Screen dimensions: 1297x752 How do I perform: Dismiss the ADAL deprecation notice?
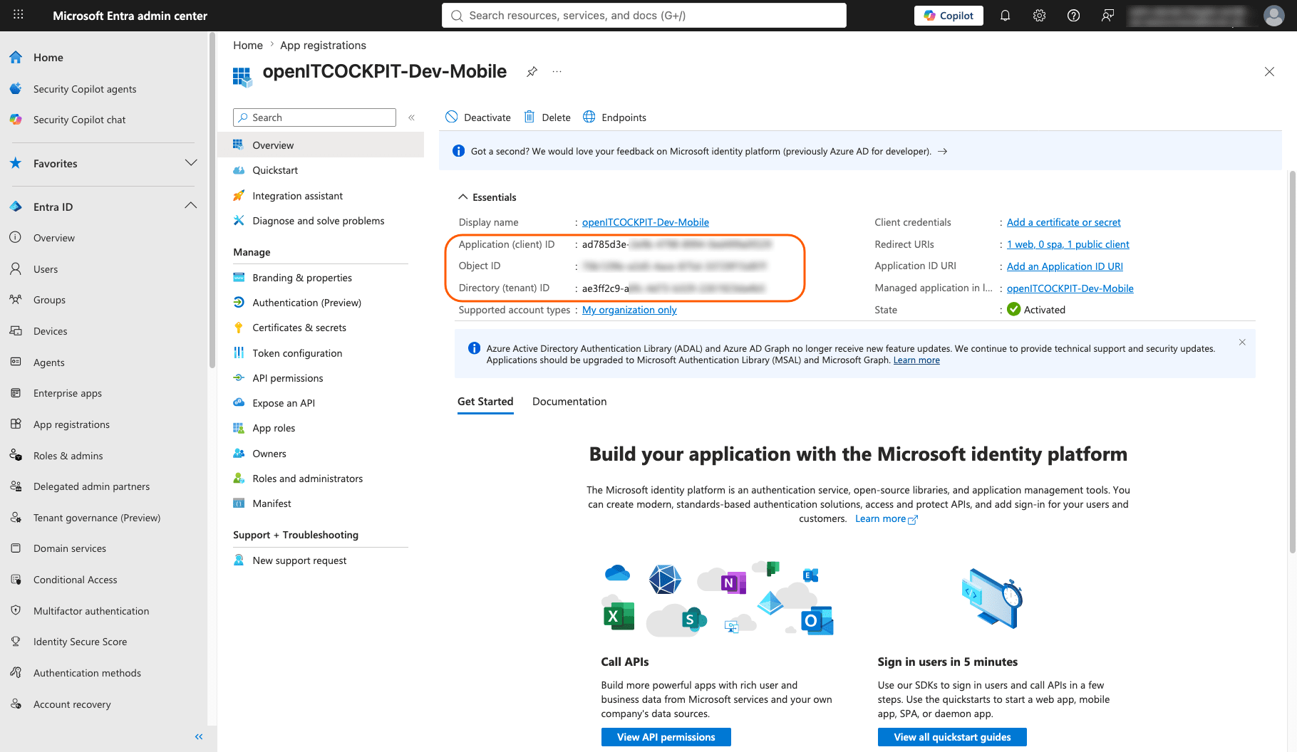1242,343
